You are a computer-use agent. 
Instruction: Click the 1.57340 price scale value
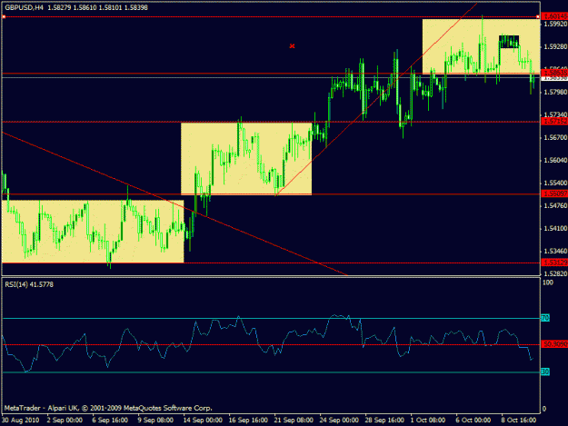[x=555, y=114]
